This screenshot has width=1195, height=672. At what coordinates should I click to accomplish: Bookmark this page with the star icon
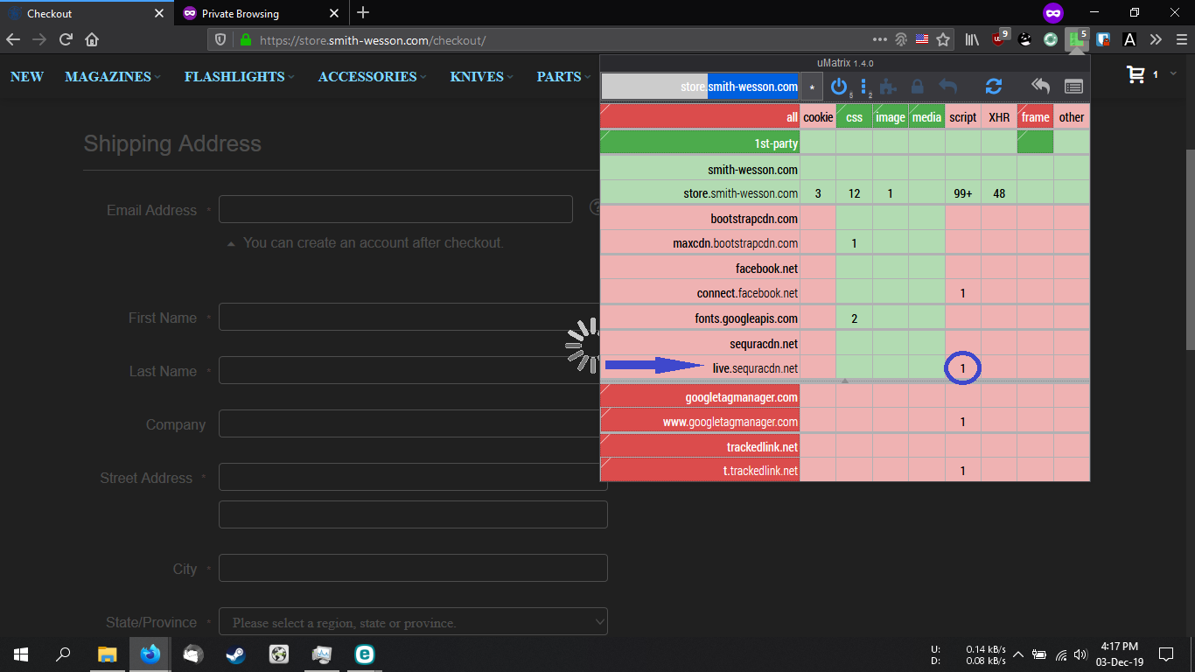point(943,39)
